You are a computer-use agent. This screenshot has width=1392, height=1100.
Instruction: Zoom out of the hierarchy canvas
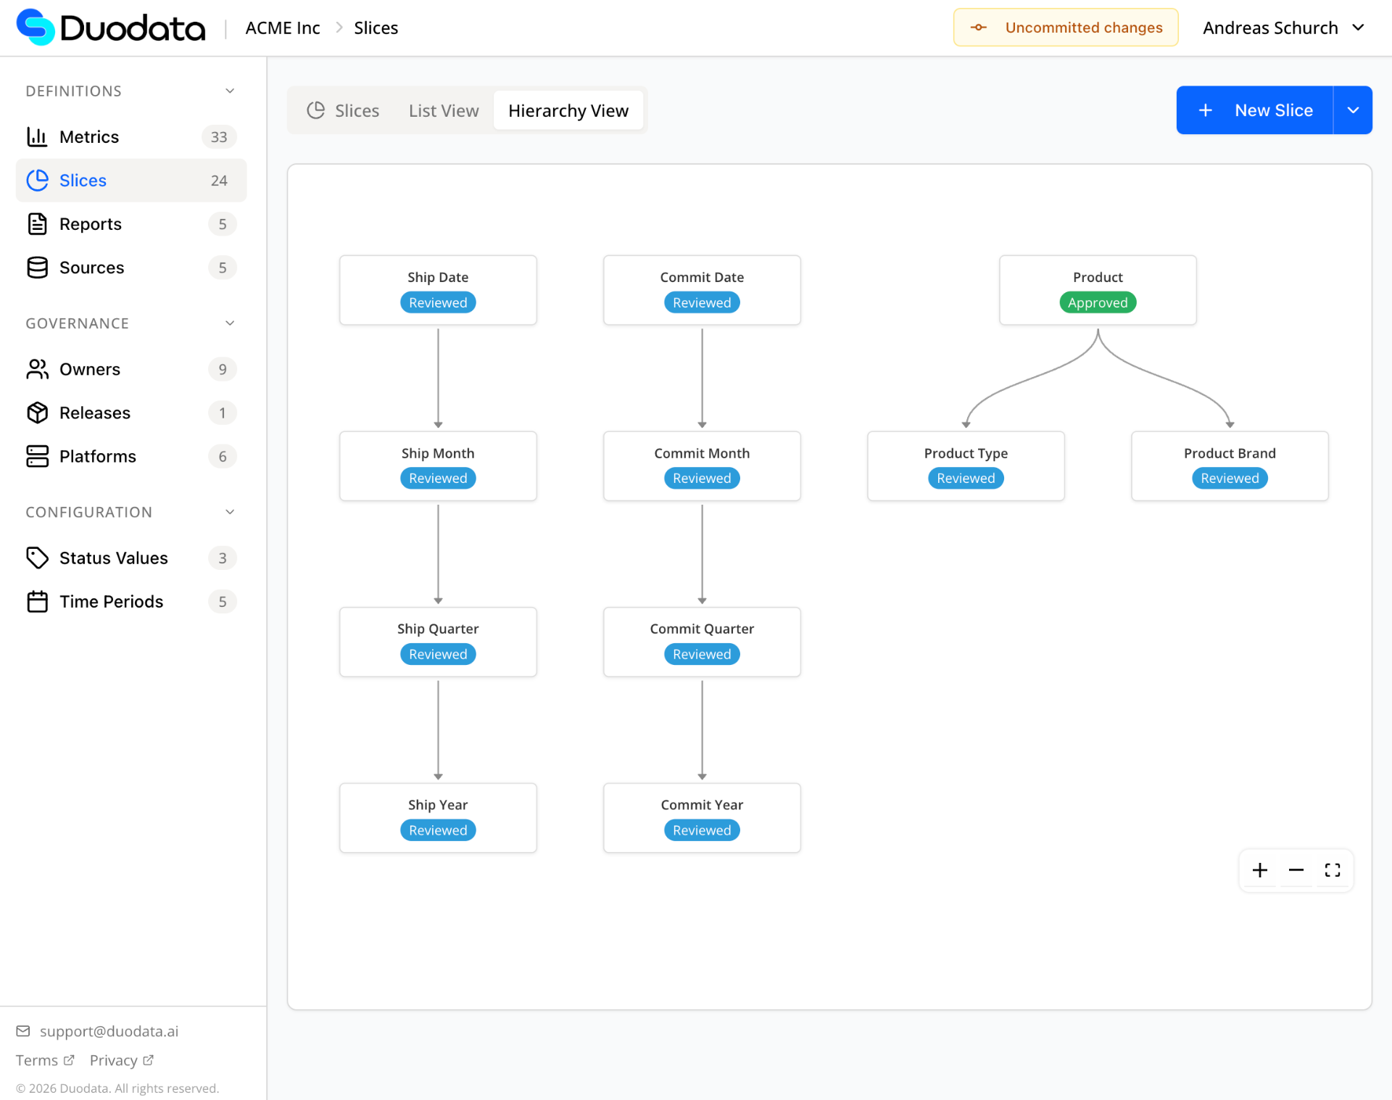point(1296,870)
